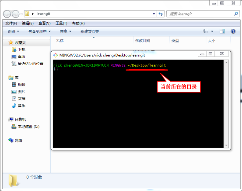Viewport: 242px width, 191px height.
Task: Select 下载 in the favorites list
Action: tap(21, 50)
